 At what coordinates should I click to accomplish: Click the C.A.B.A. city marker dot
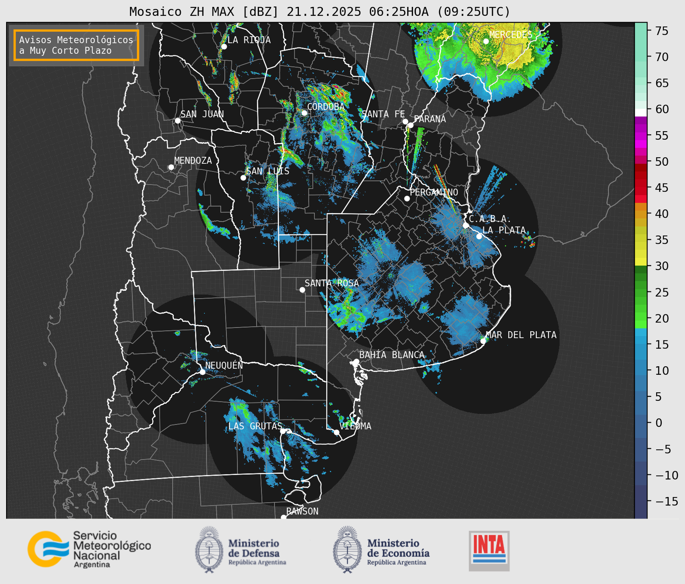point(466,225)
